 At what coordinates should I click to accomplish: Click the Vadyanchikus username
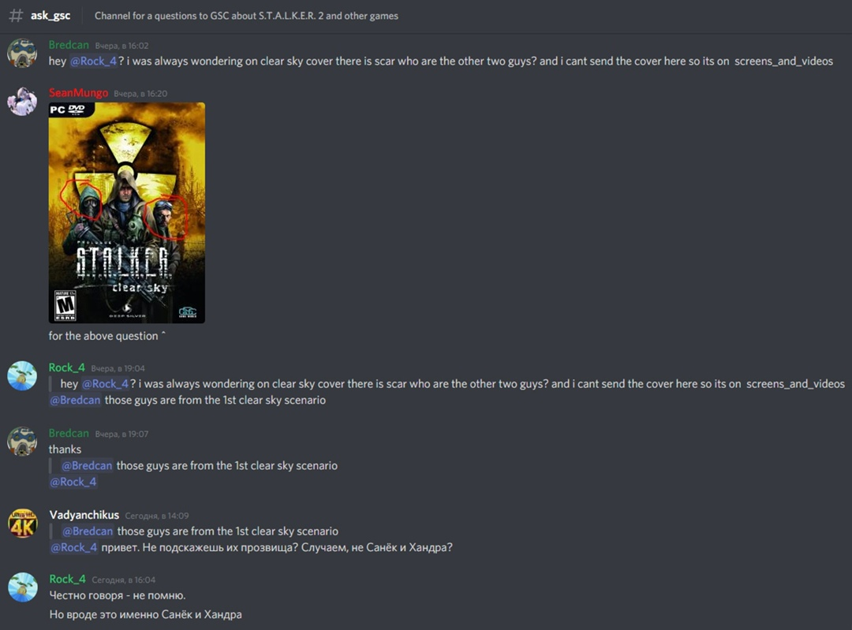[84, 515]
